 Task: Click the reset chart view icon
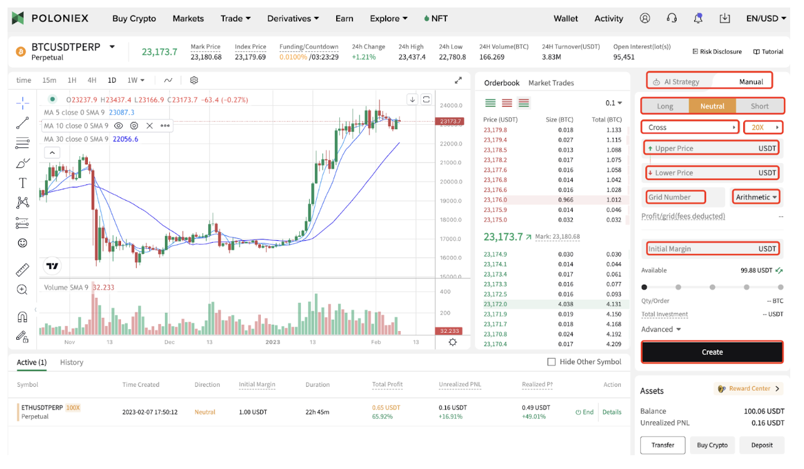point(426,99)
